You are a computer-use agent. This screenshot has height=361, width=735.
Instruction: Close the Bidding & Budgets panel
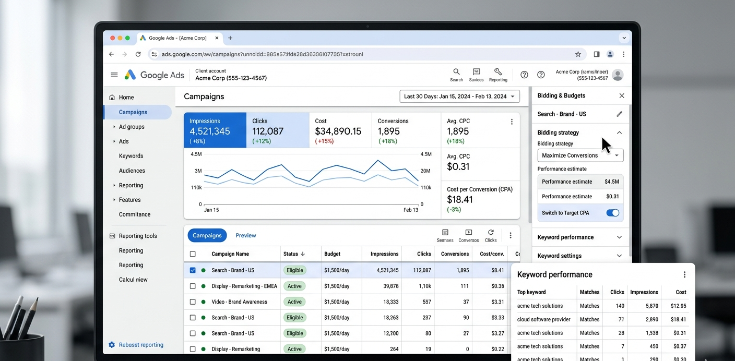pos(621,95)
